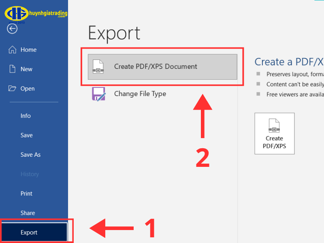
Task: Click the New text label in sidebar
Action: coord(27,69)
